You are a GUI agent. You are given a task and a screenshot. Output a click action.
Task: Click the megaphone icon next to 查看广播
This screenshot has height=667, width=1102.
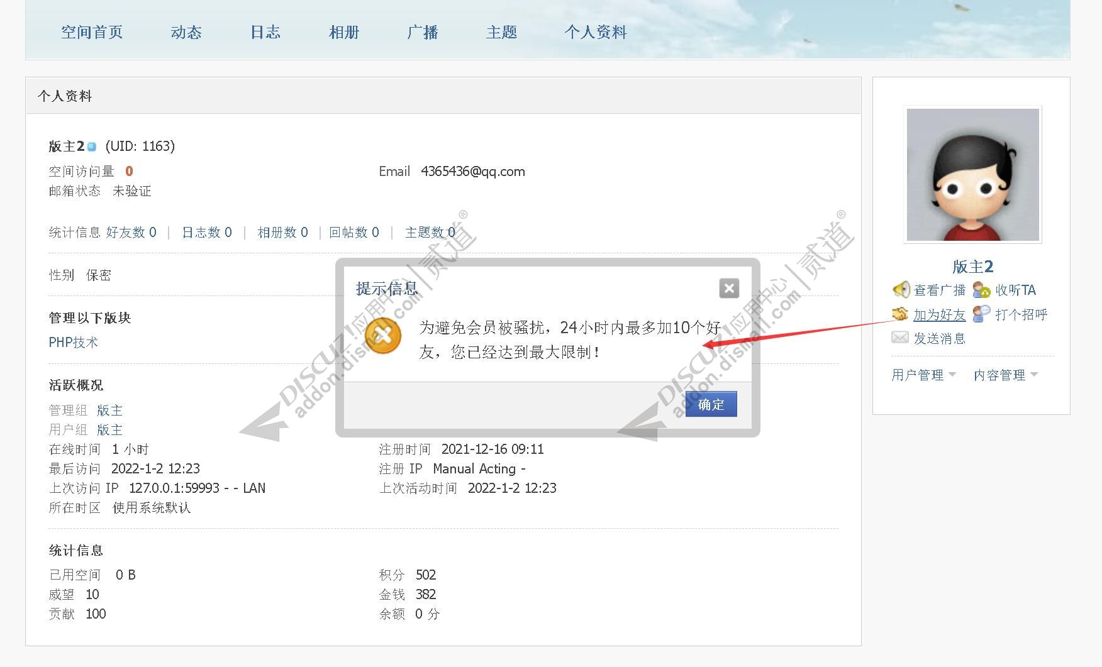(901, 289)
